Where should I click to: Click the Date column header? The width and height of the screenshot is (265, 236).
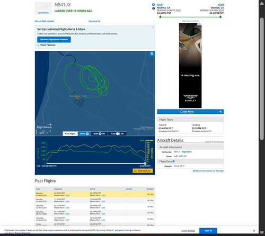(38, 189)
